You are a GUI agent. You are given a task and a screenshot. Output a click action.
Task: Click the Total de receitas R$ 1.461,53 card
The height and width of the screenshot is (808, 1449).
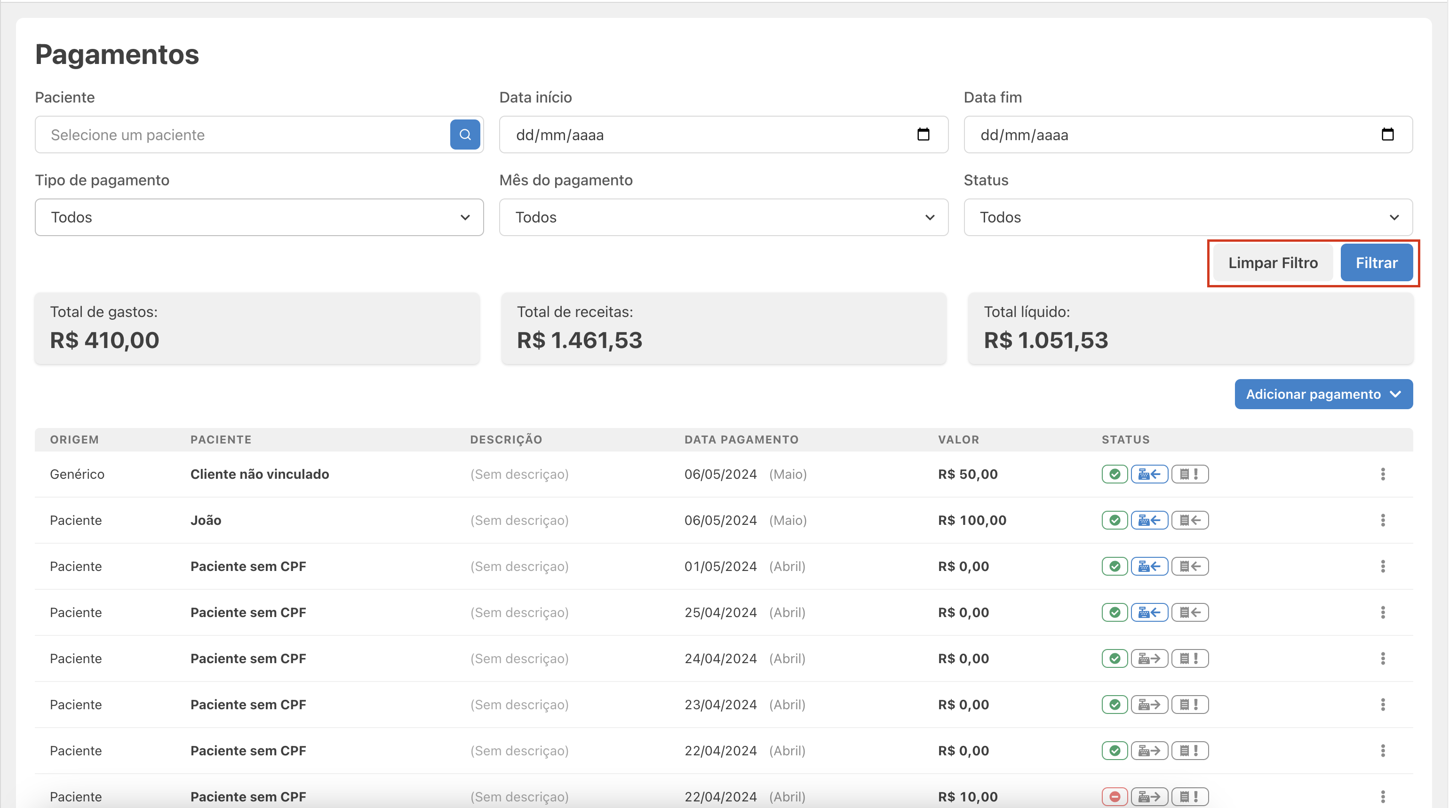724,328
